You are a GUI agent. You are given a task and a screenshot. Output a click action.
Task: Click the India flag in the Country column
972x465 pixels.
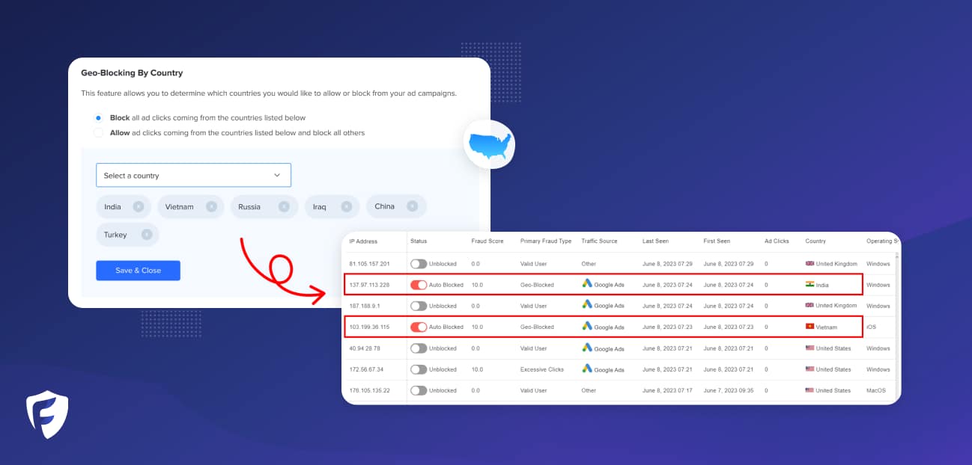(810, 285)
